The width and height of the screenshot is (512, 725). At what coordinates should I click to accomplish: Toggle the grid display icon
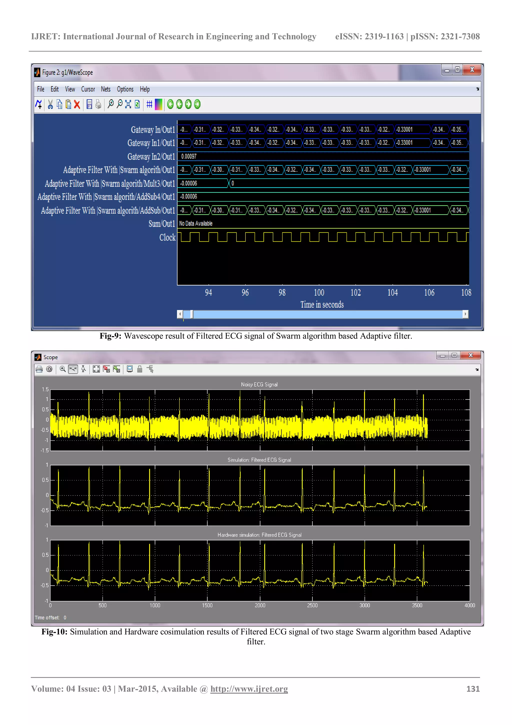(149, 104)
